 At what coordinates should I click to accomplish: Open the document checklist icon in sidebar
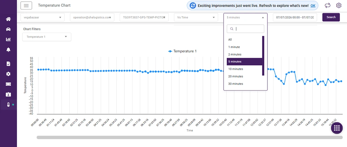[8, 64]
